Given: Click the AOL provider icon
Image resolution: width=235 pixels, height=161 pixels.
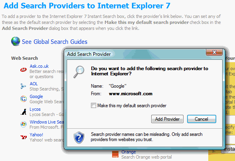Looking at the screenshot, I should 23,86.
